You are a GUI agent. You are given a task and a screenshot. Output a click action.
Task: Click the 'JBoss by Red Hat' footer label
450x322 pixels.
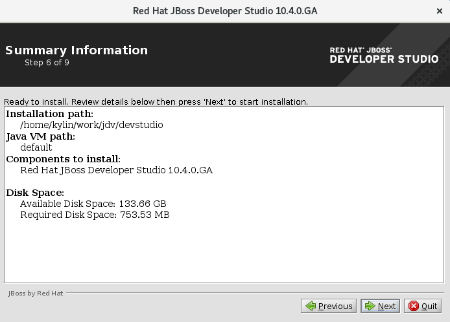[36, 293]
